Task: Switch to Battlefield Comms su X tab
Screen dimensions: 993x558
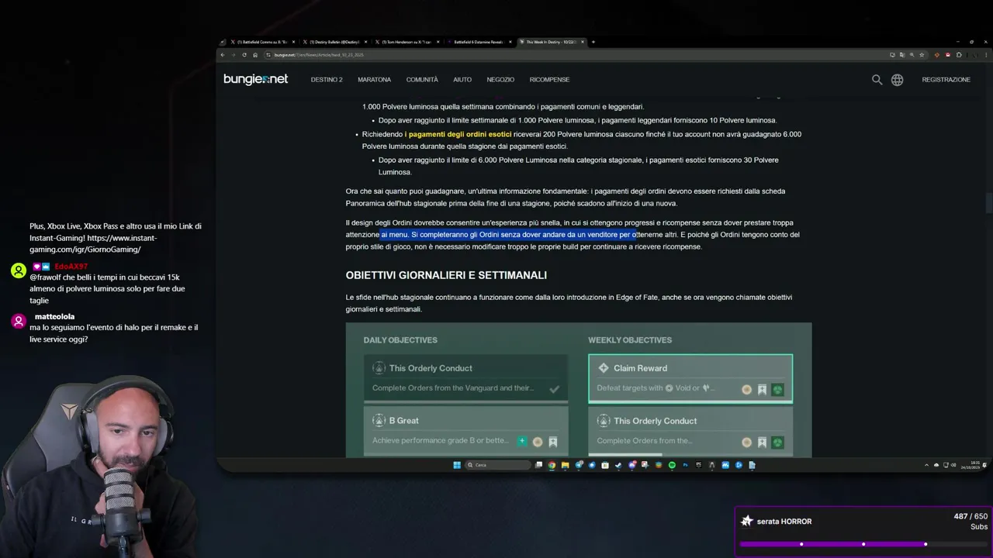Action: [x=262, y=42]
